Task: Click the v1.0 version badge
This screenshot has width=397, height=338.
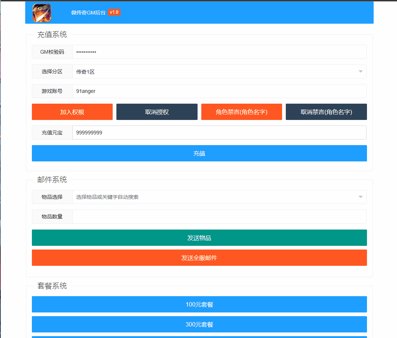Action: point(114,12)
